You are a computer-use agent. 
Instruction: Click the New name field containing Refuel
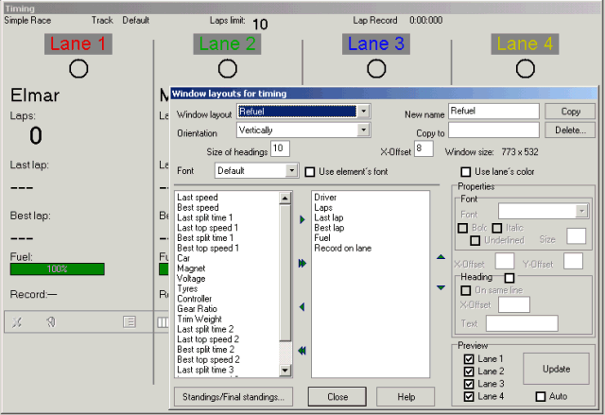pyautogui.click(x=493, y=112)
